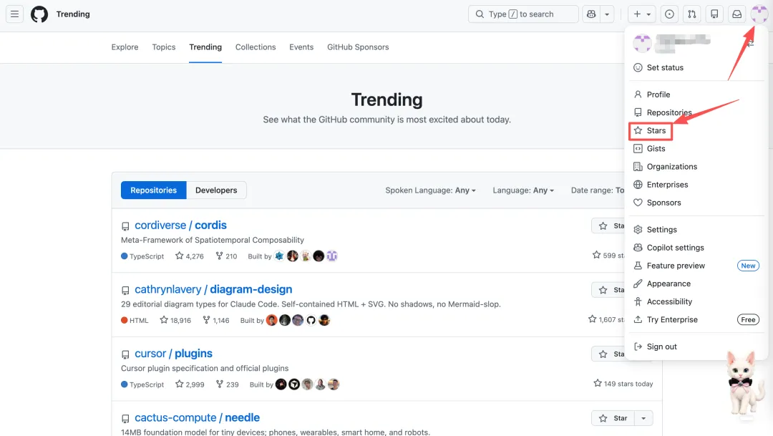Viewport: 773px width, 436px height.
Task: Go to the Collections tab
Action: point(256,47)
